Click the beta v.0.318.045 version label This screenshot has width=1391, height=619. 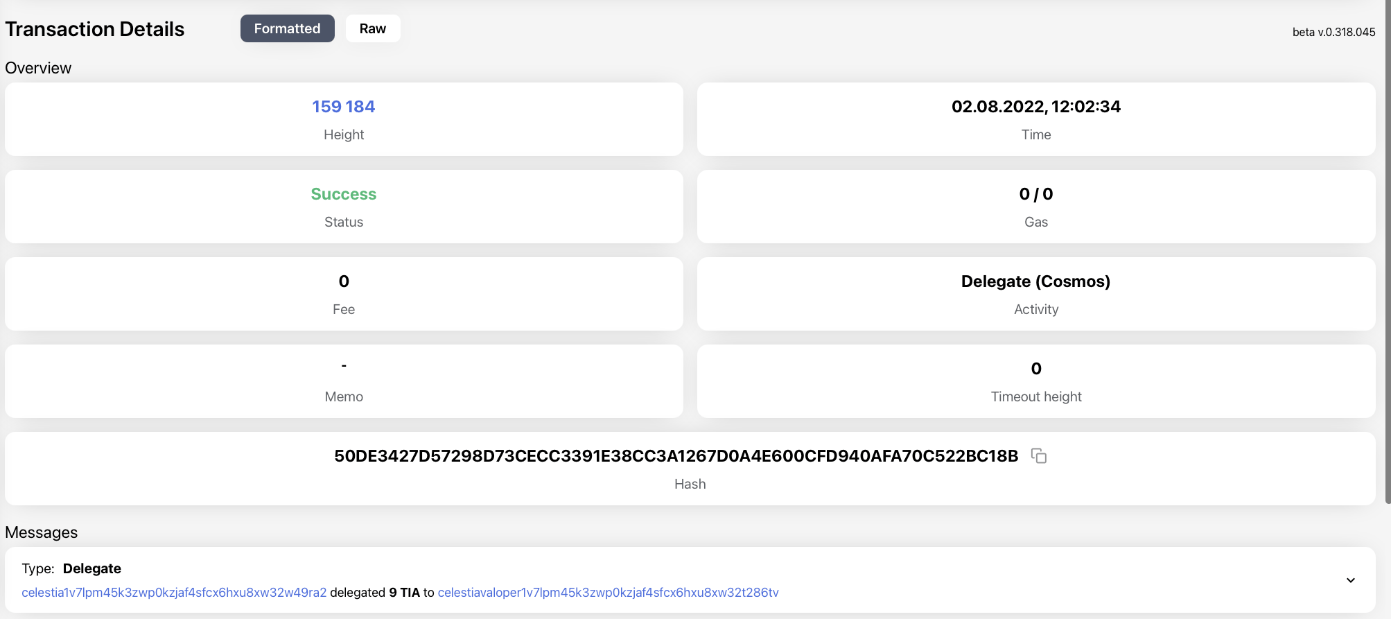(1333, 32)
